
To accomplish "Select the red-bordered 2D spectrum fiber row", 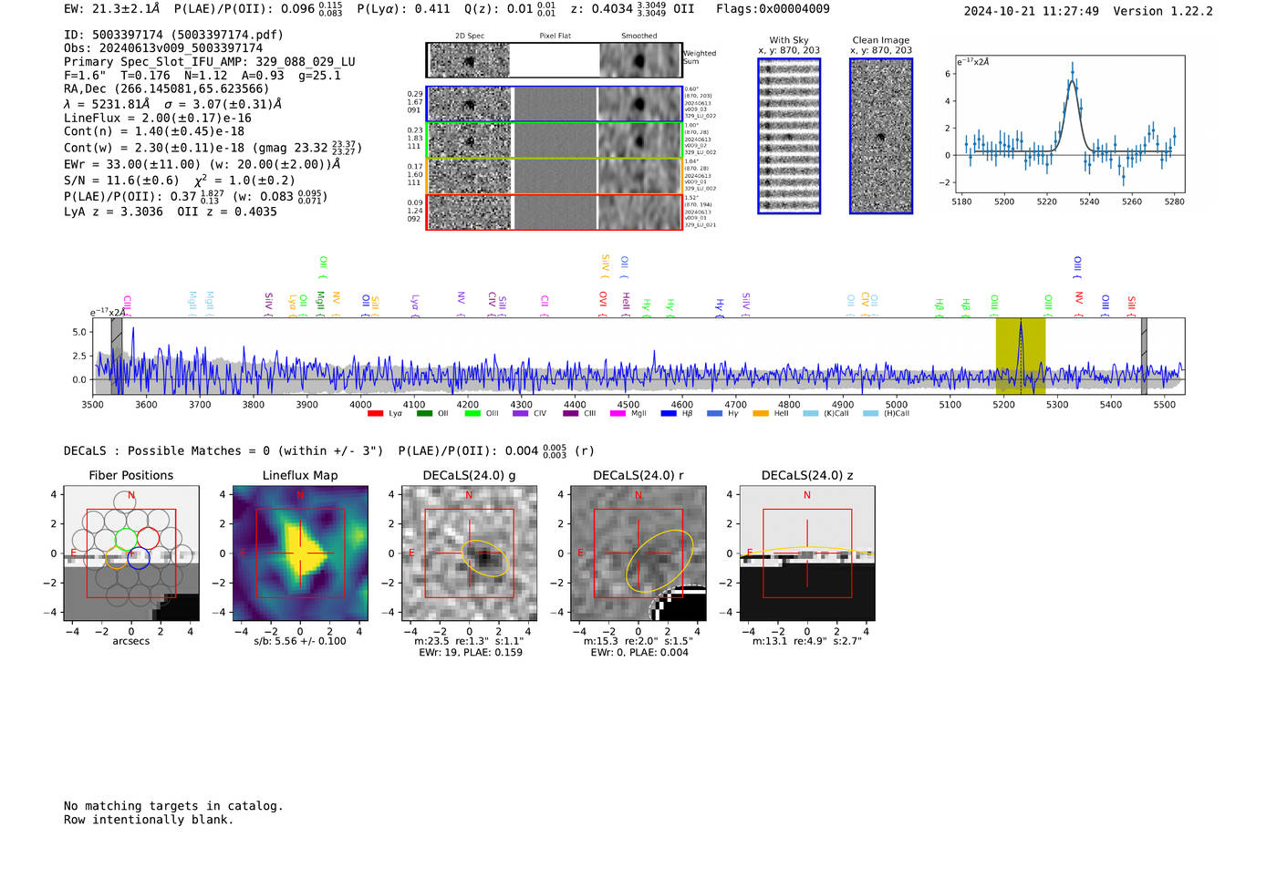I will click(555, 212).
